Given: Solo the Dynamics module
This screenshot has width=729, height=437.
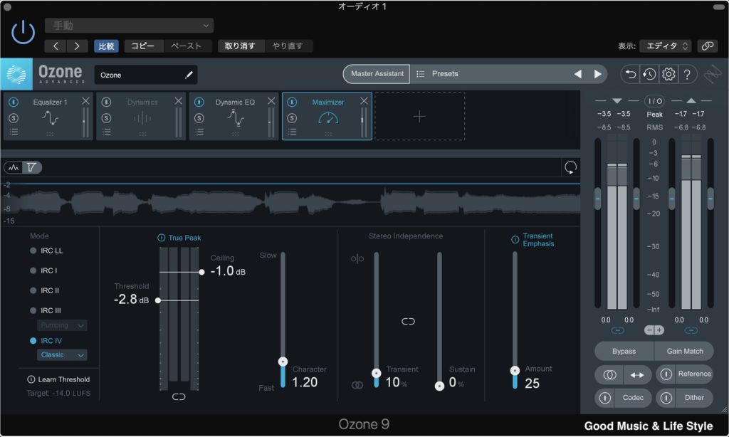Looking at the screenshot, I should [106, 118].
